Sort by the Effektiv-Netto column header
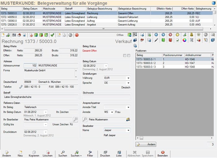The height and width of the screenshot is (158, 217). pos(162,9)
